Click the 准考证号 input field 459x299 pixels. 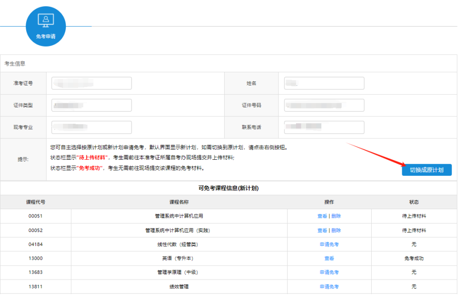tap(91, 83)
